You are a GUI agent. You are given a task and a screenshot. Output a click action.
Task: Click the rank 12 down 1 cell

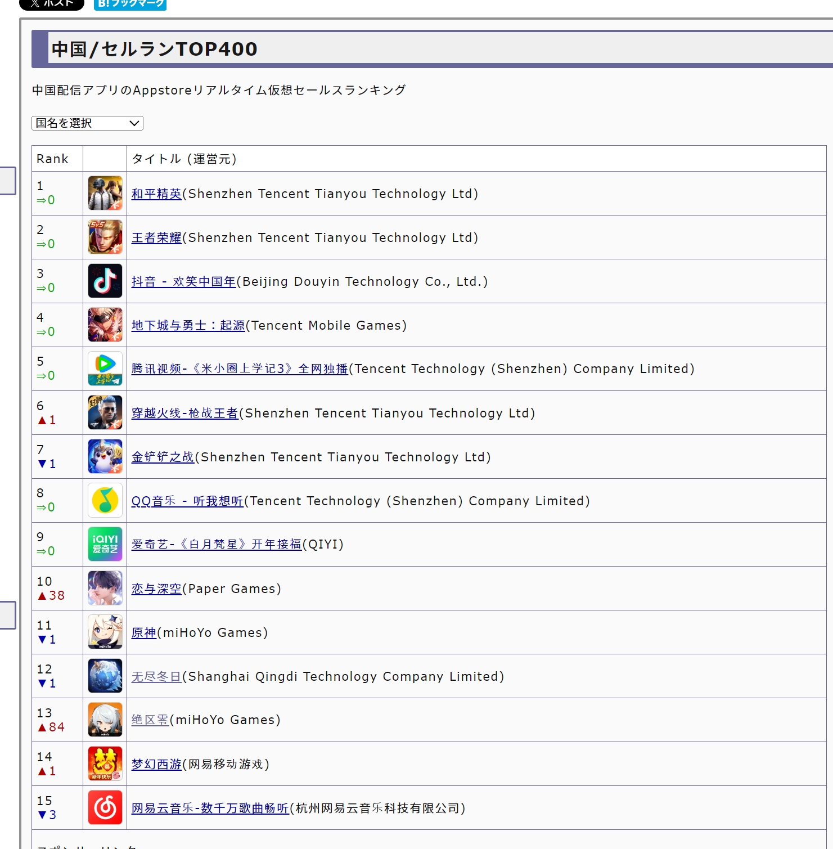(x=57, y=676)
